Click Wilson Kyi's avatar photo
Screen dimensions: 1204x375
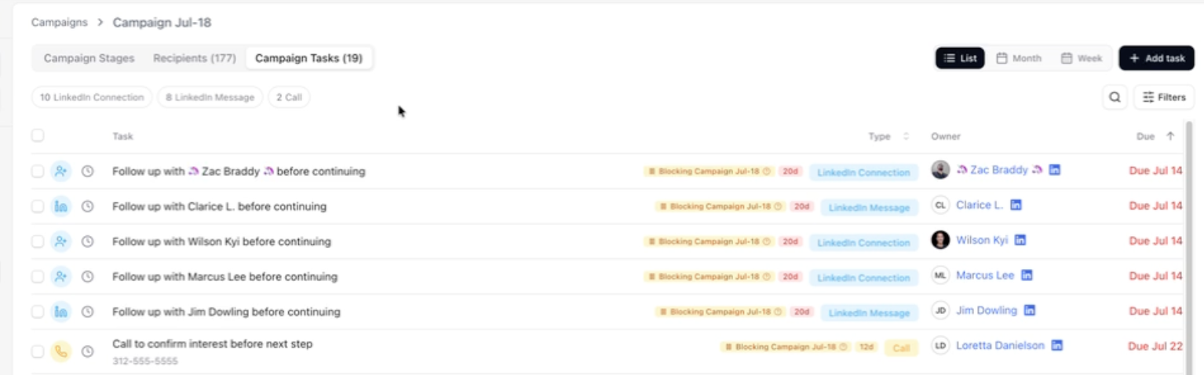(940, 240)
